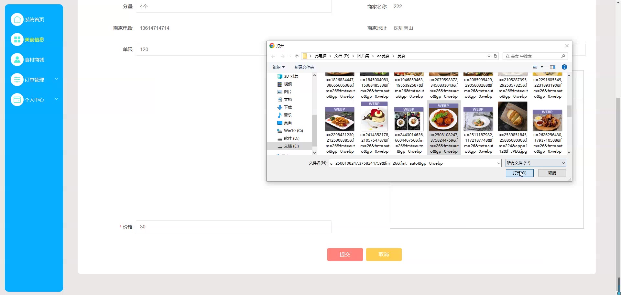Click the search magnifier icon in dialog

click(563, 56)
